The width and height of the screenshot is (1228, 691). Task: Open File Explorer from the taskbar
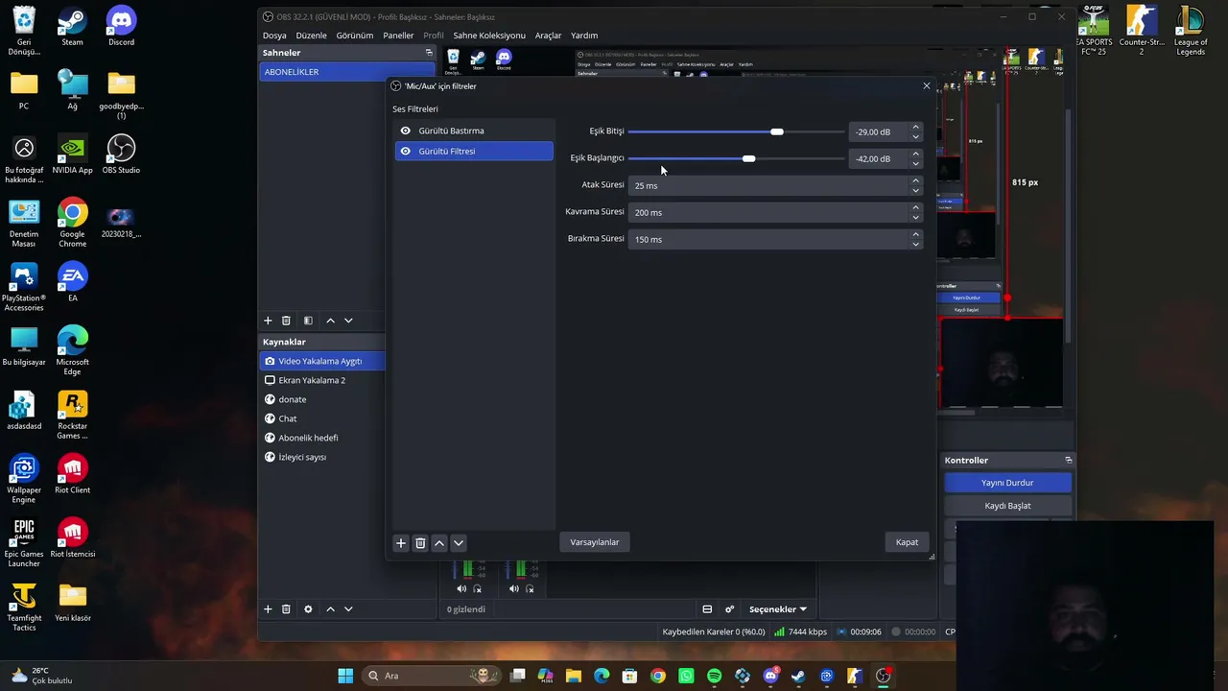(574, 676)
